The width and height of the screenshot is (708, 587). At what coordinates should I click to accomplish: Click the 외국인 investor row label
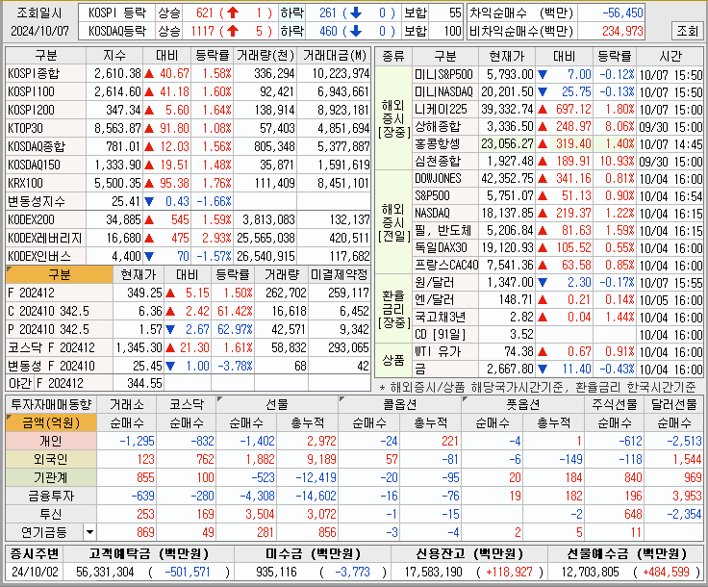click(51, 460)
